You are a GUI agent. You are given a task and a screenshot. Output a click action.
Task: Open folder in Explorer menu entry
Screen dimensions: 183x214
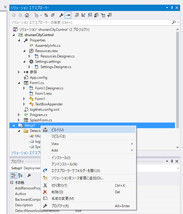(x=88, y=171)
